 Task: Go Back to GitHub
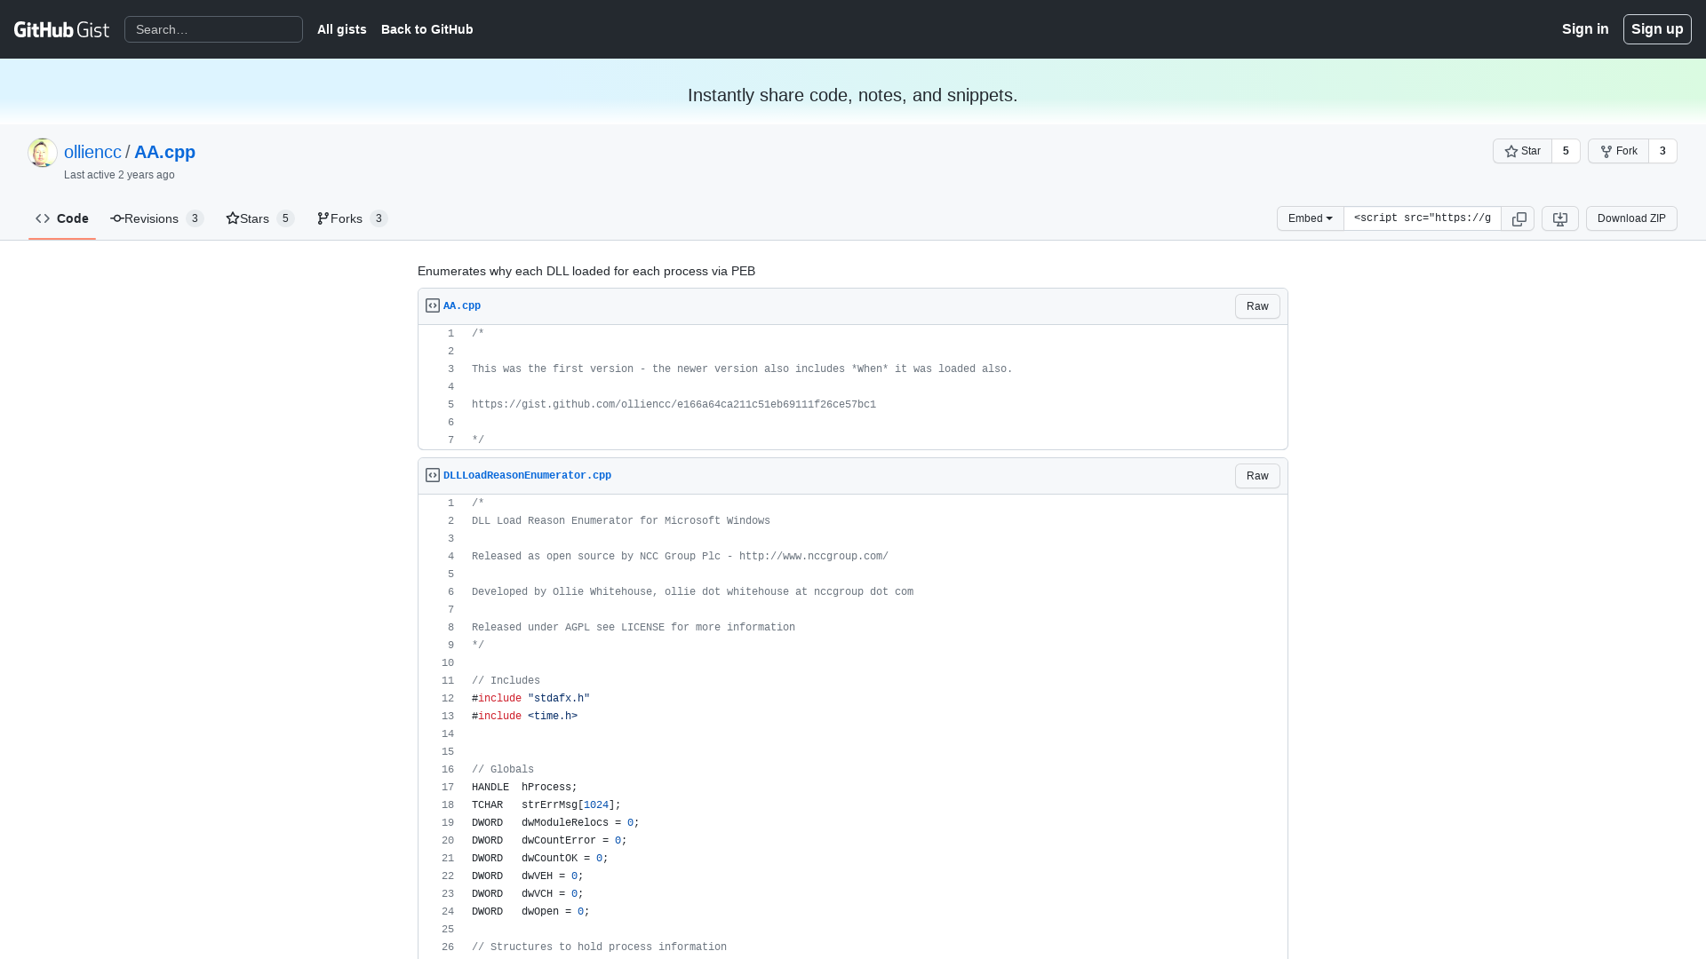pos(427,29)
